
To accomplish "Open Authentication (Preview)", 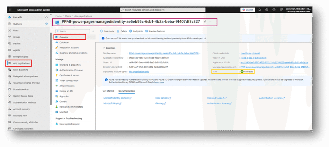I will pyautogui.click(x=71, y=70).
